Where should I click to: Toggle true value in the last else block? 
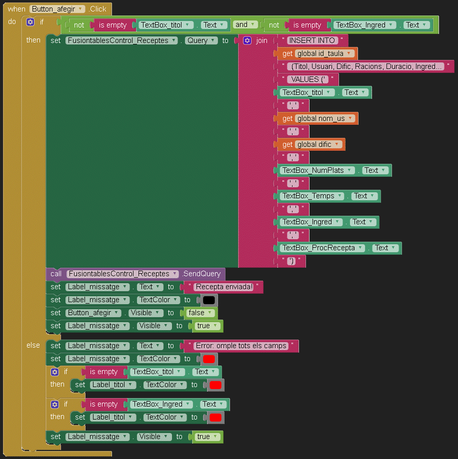(206, 437)
